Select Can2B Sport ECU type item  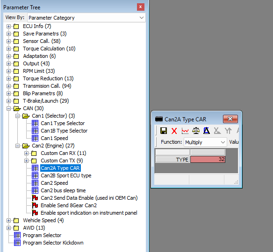[x=66, y=175]
